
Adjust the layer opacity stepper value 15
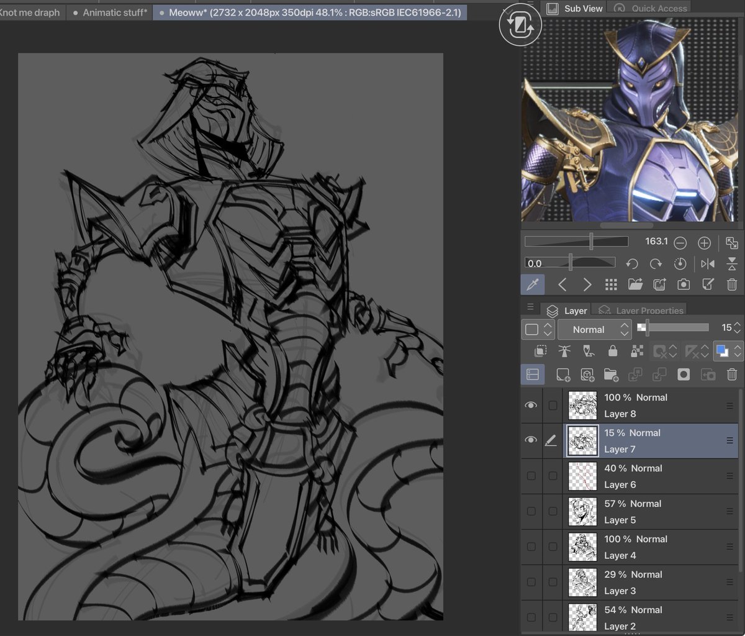pos(737,327)
